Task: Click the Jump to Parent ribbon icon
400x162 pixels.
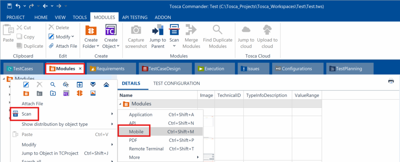Action: pos(158,30)
